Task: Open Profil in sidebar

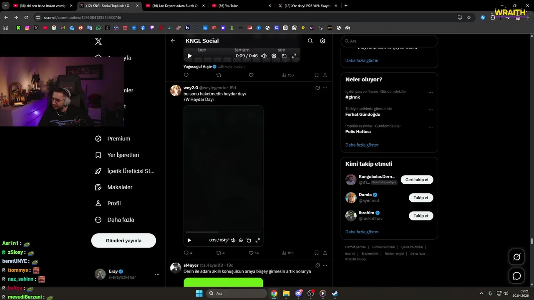Action: click(x=108, y=203)
